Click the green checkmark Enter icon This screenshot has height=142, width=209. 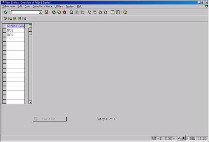pyautogui.click(x=6, y=12)
